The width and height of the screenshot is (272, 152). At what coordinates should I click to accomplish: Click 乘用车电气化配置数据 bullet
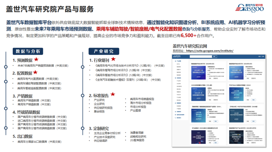[38, 79]
